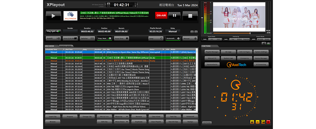Screen dimensions: 316x129
Task: Duplicate the selected clip
Action: tap(139, 122)
